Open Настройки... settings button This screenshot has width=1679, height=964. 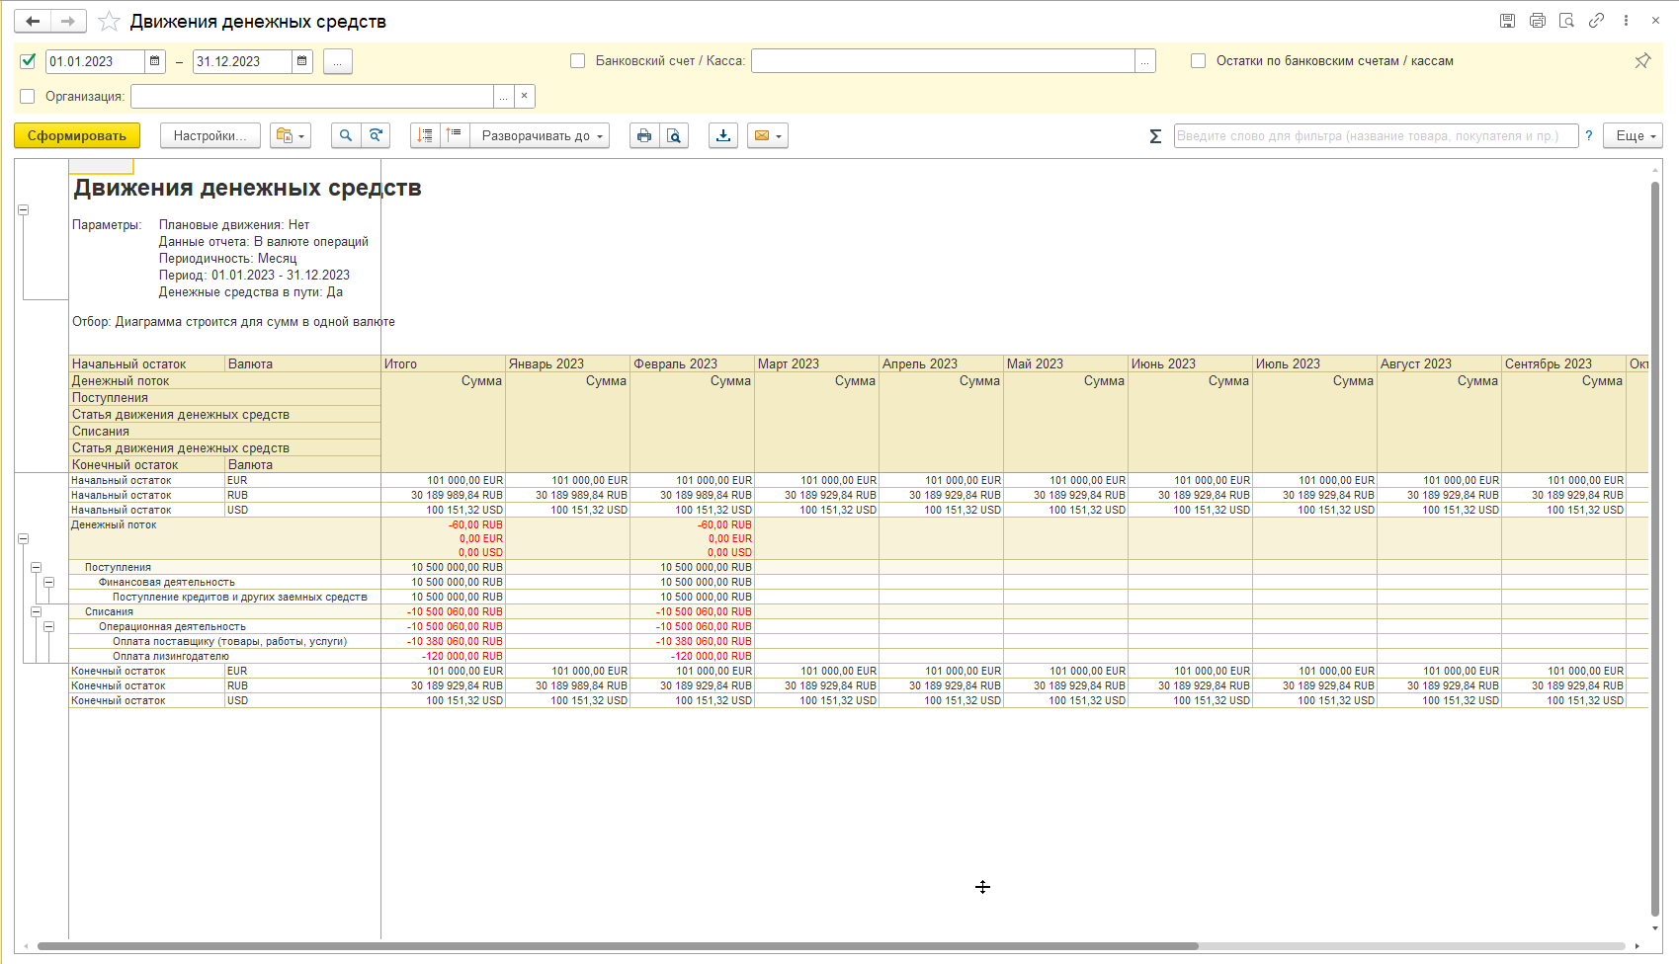pos(210,136)
